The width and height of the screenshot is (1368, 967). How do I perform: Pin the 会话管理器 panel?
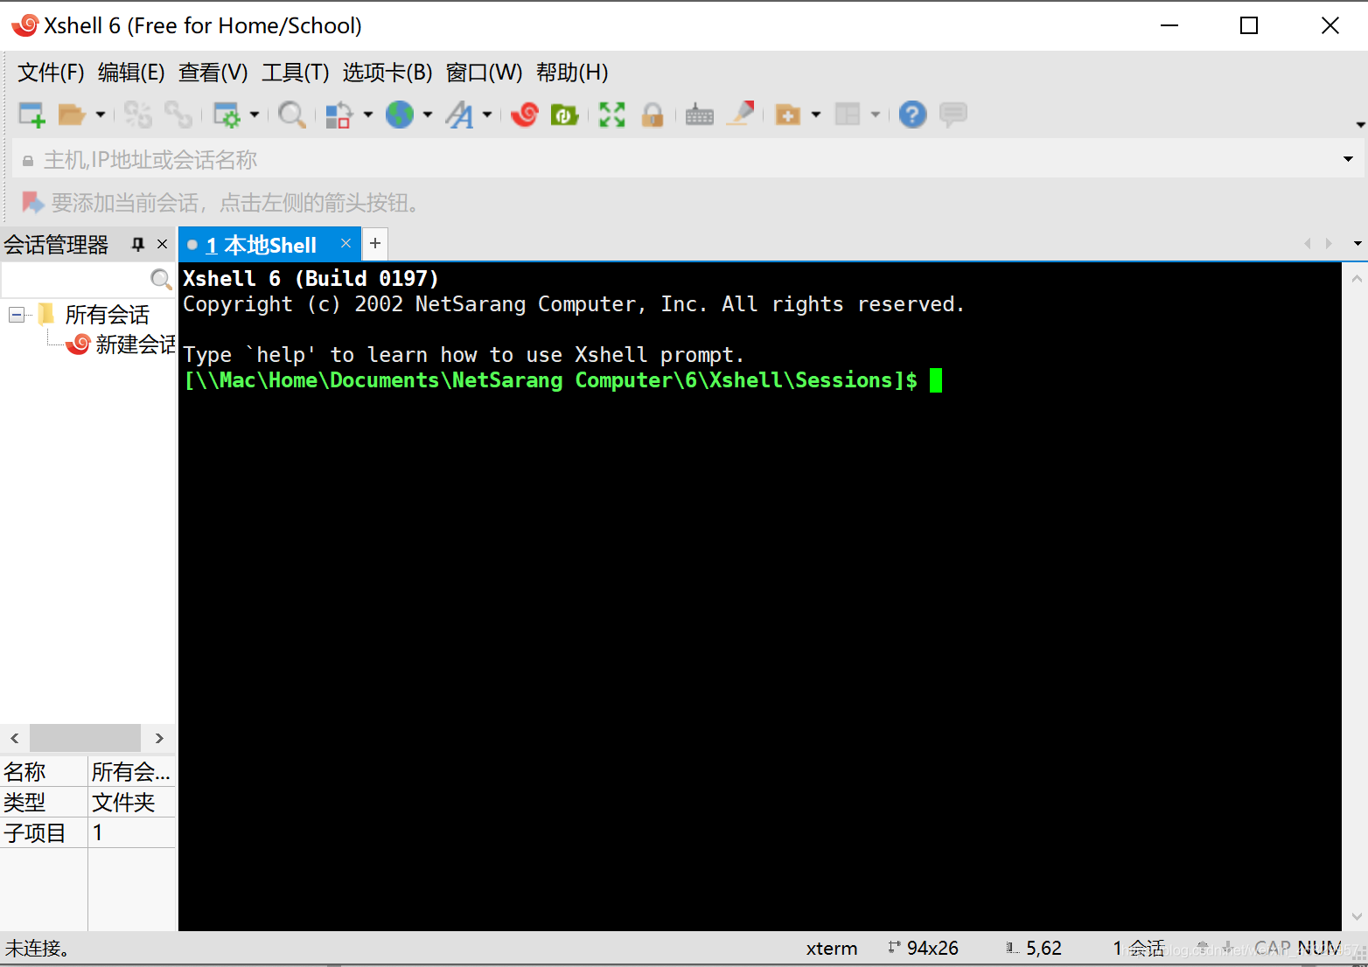click(137, 244)
